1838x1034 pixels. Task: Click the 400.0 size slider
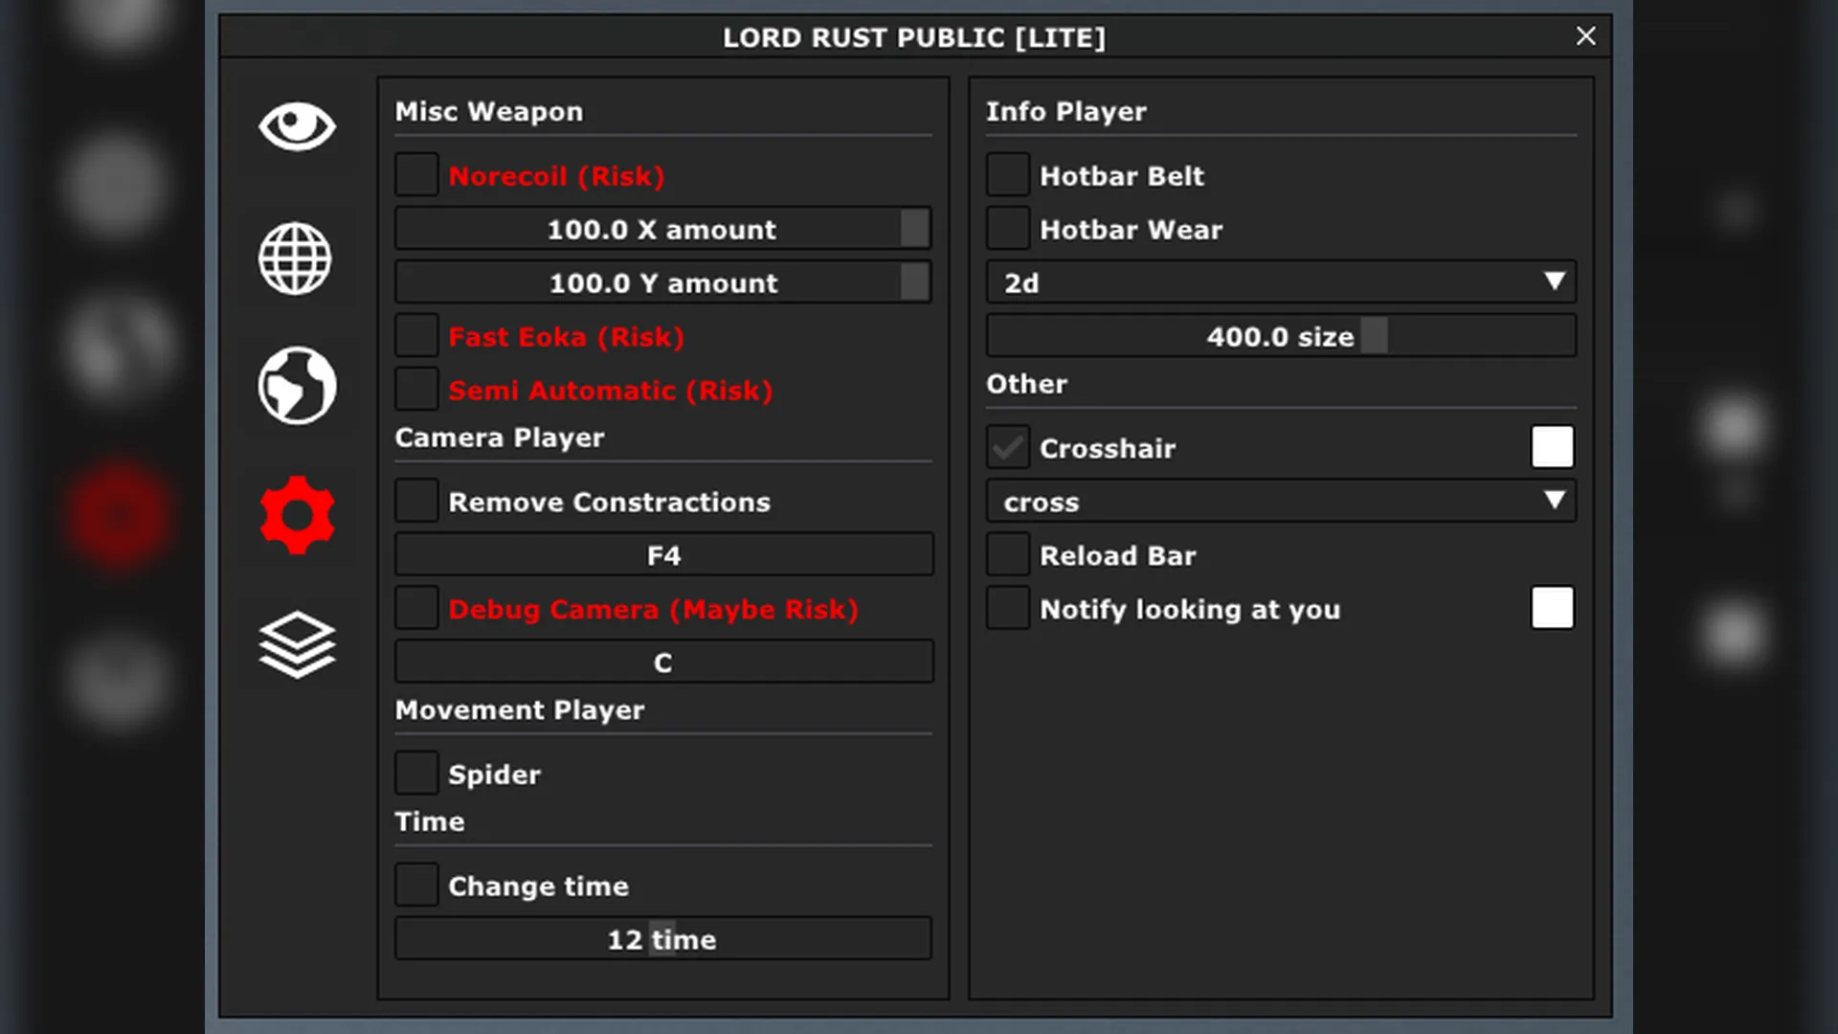[1281, 337]
